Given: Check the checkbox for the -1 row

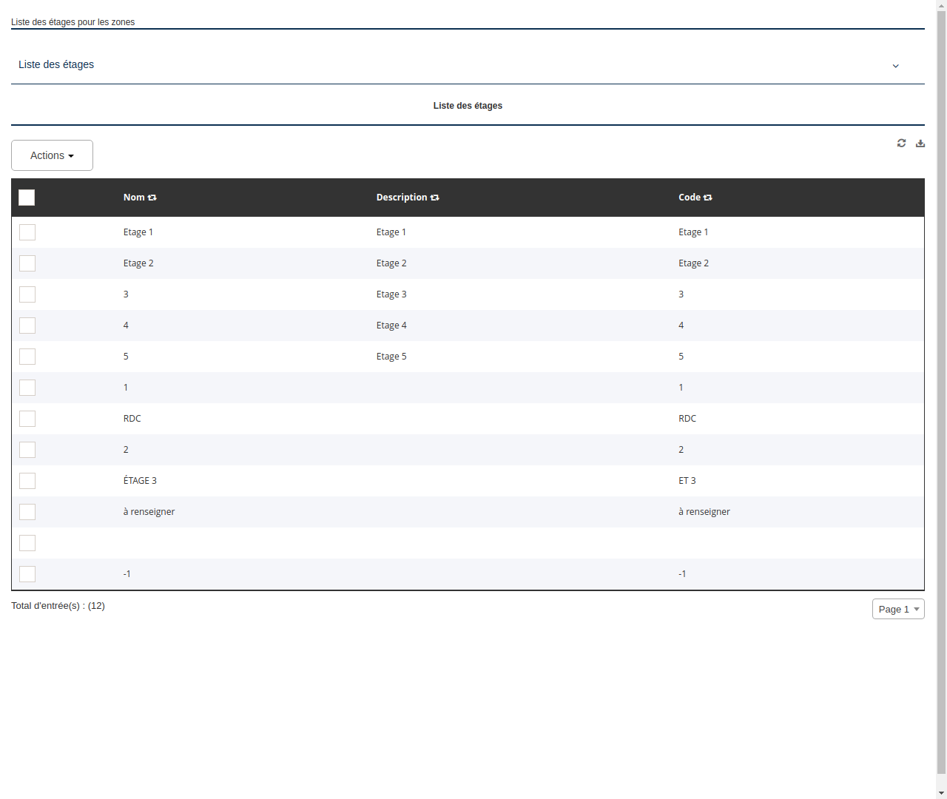Looking at the screenshot, I should (x=27, y=574).
